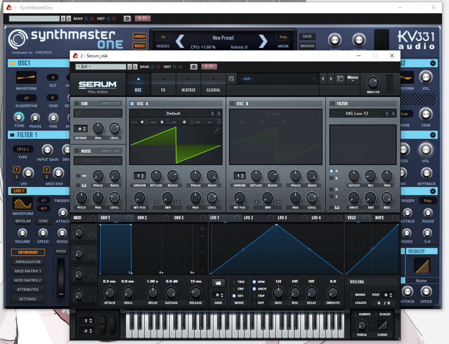This screenshot has height=344, width=449.
Task: Click the Serum master level meter
Action: pos(389,84)
